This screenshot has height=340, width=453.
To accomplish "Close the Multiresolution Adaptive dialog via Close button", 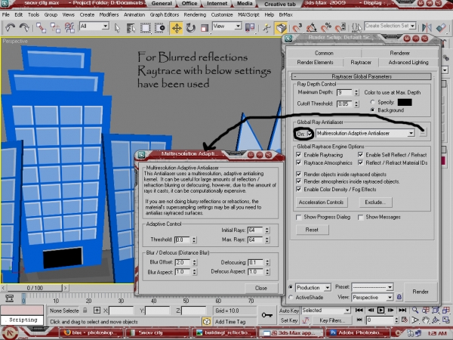I will pos(261,288).
